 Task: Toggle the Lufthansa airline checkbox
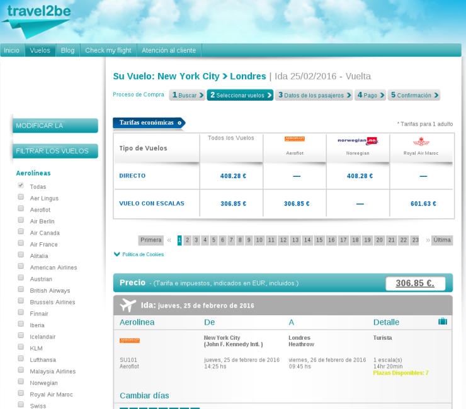pos(21,359)
